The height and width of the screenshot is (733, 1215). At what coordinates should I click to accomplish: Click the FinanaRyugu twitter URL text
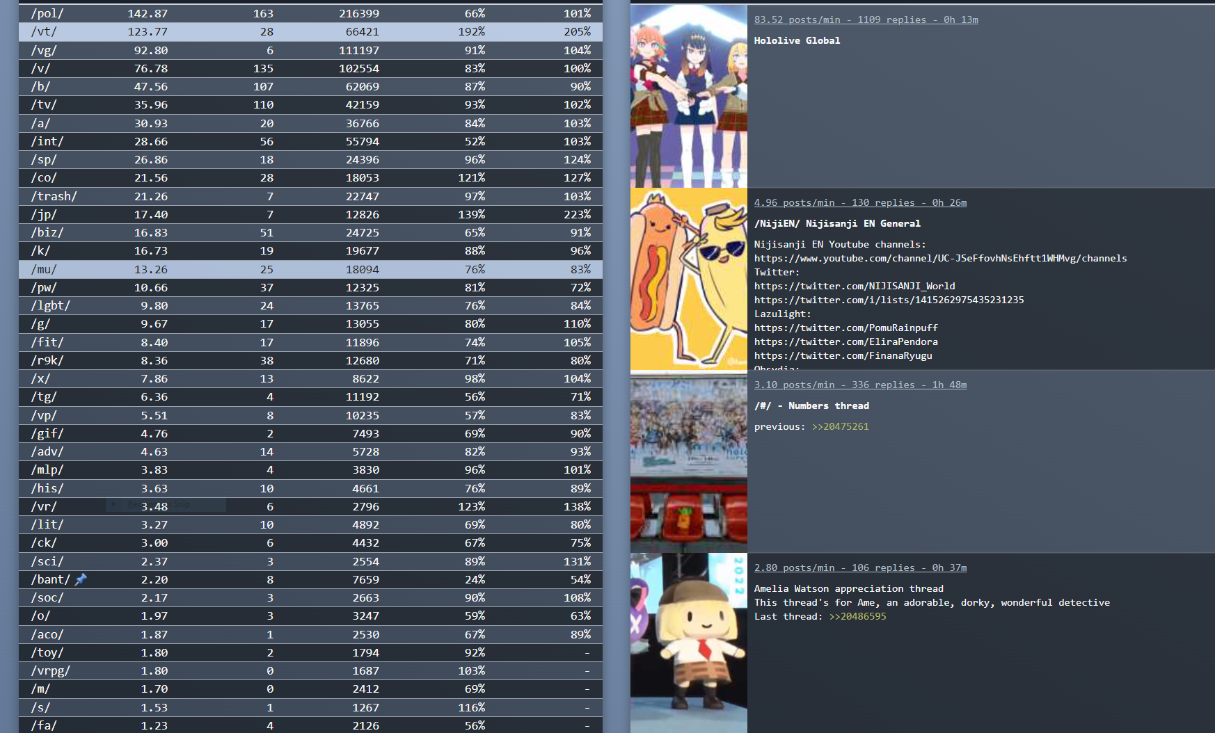(843, 355)
